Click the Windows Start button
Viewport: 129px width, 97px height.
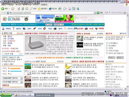point(6,95)
